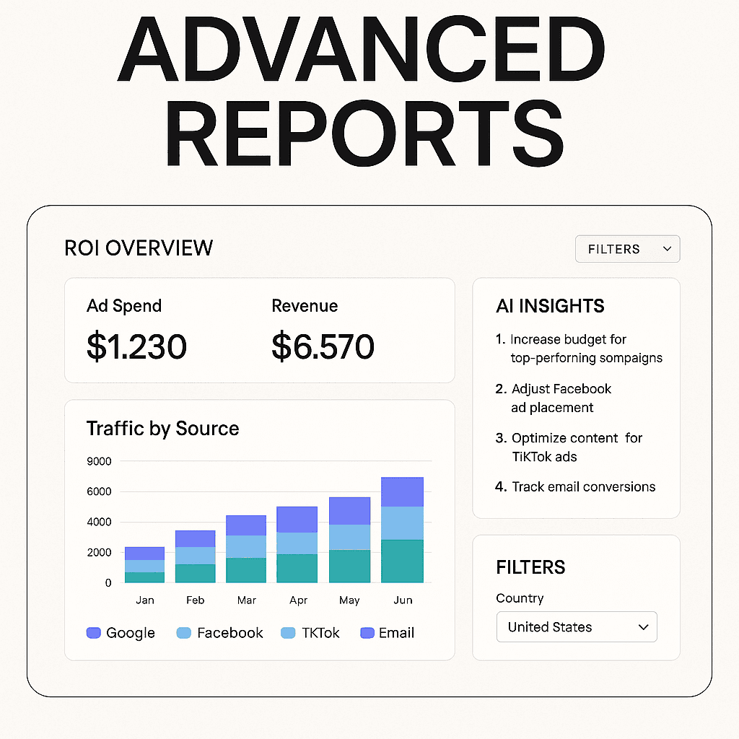Expand the United States country dropdown
The width and height of the screenshot is (739, 739).
coord(576,627)
